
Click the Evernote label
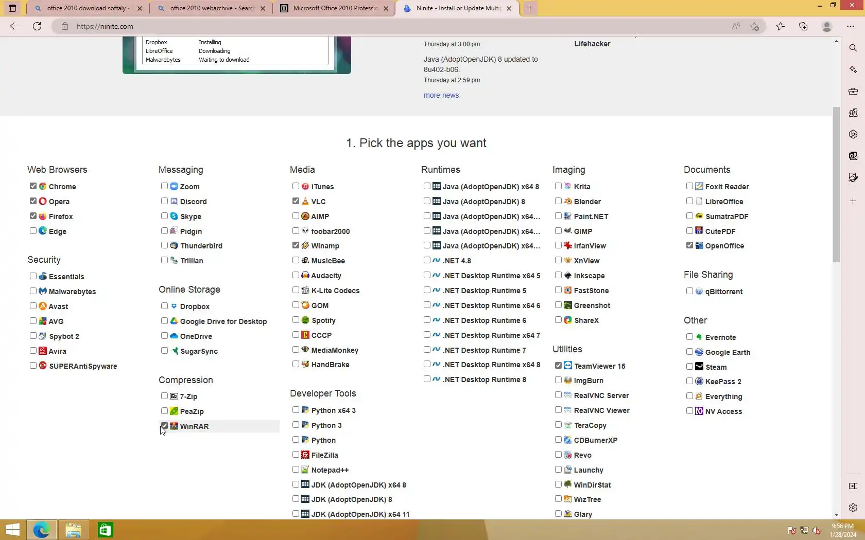tap(721, 337)
